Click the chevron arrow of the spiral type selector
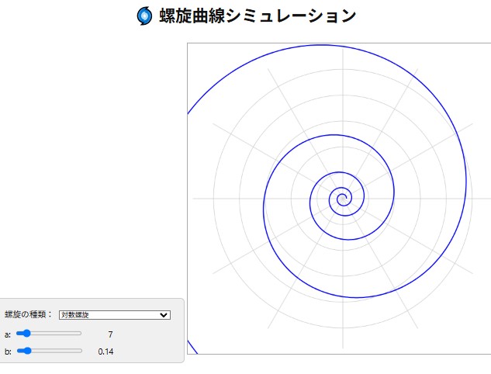Viewport: 491px width, 374px height. point(163,314)
